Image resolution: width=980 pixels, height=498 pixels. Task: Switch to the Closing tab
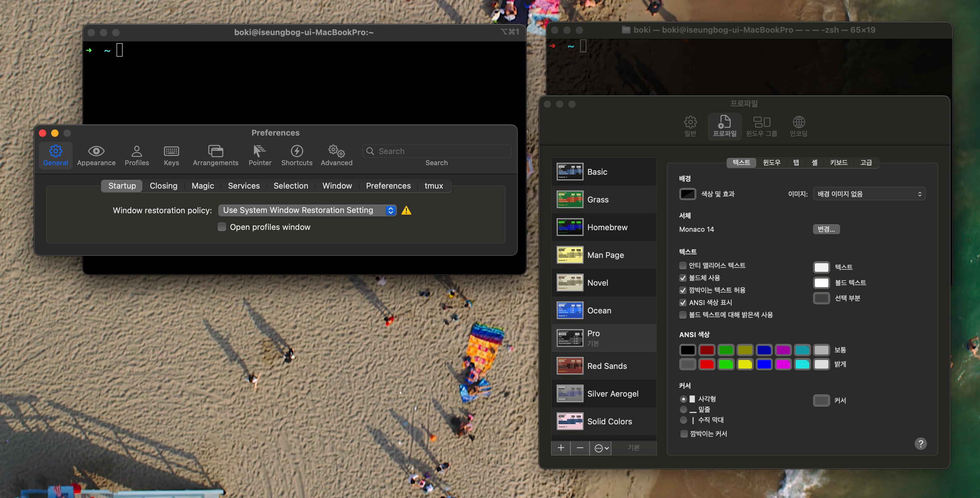pos(163,186)
